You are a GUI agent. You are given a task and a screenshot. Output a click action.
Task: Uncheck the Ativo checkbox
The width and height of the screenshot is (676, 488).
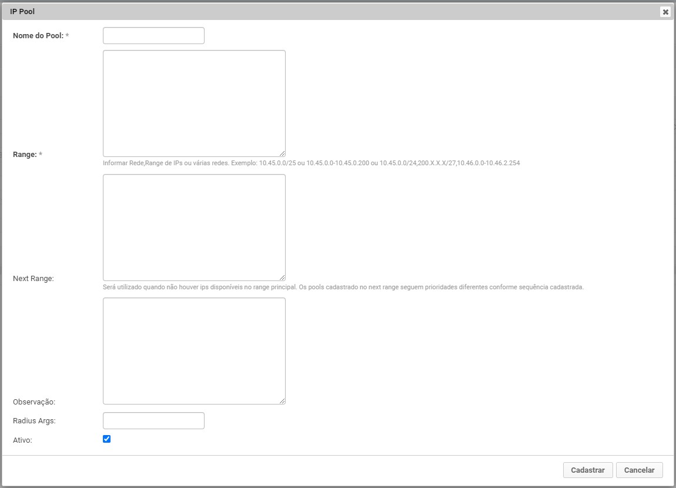[106, 439]
